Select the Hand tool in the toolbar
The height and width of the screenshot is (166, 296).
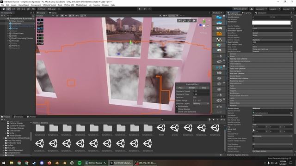4,9
